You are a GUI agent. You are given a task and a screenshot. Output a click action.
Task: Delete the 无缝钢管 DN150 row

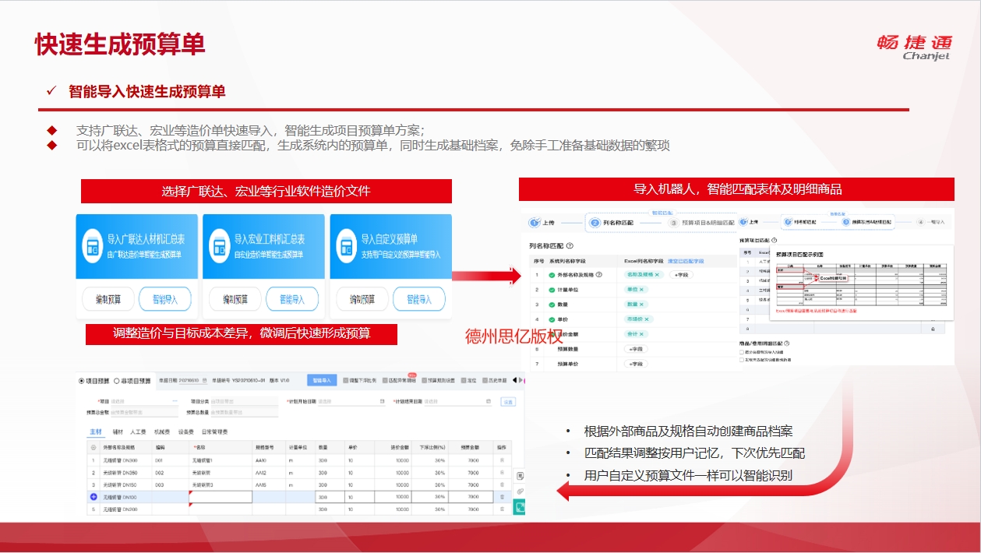(x=502, y=484)
